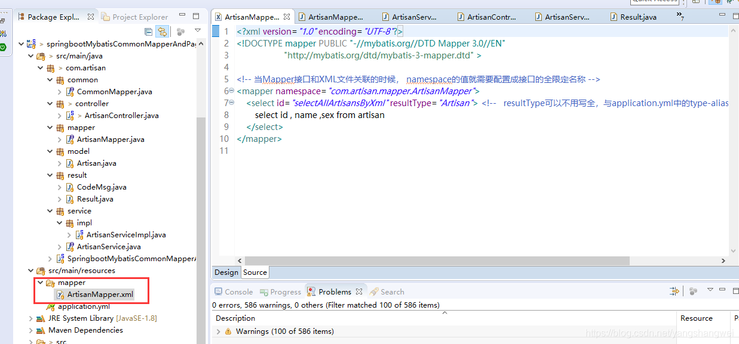Screen dimensions: 739x344
Task: Click the JRE System Library icon in the tree
Action: point(39,318)
